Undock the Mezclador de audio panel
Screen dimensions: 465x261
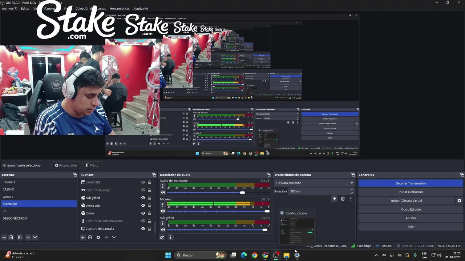268,175
